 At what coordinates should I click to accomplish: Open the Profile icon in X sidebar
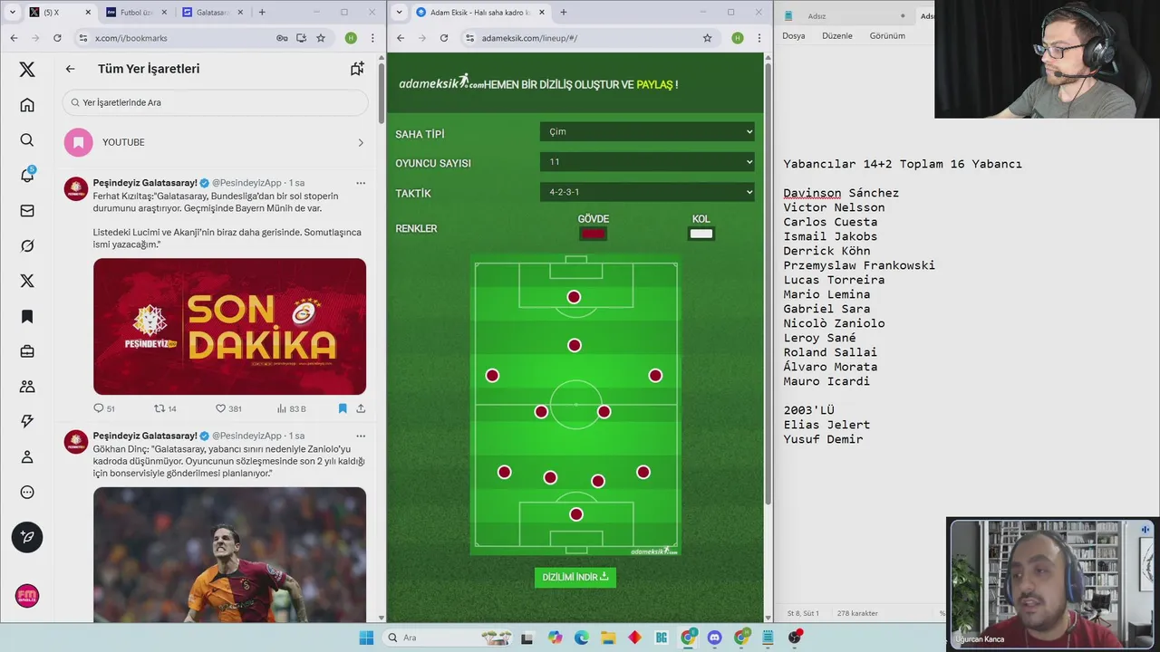(x=27, y=457)
